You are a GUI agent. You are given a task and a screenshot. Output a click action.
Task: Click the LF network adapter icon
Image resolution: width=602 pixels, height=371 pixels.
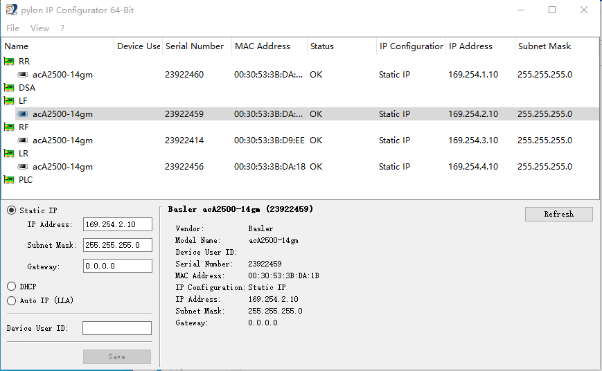pos(9,101)
